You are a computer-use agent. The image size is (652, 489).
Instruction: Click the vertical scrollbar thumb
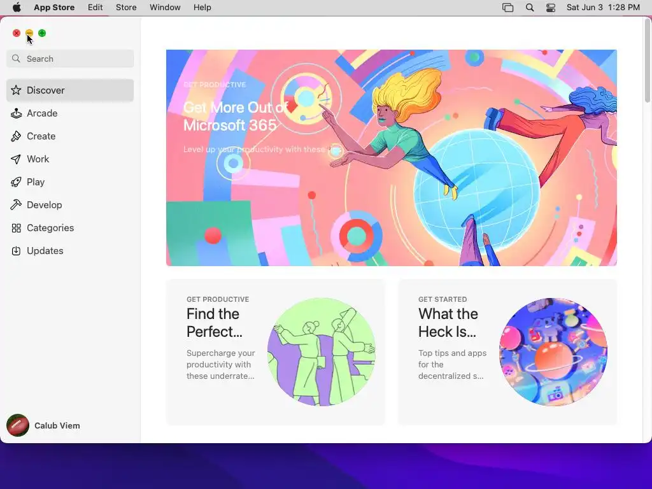tap(647, 60)
